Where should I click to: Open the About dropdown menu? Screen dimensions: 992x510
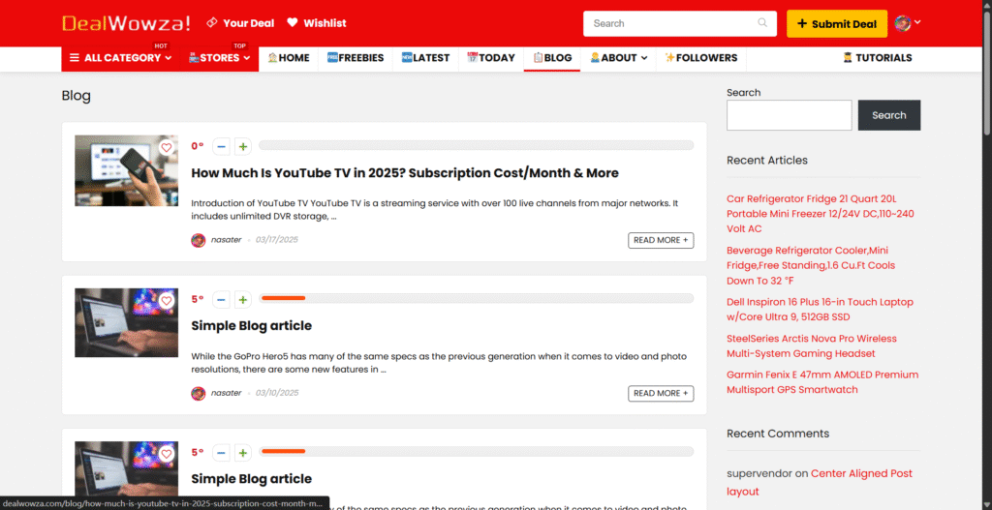[x=618, y=58]
